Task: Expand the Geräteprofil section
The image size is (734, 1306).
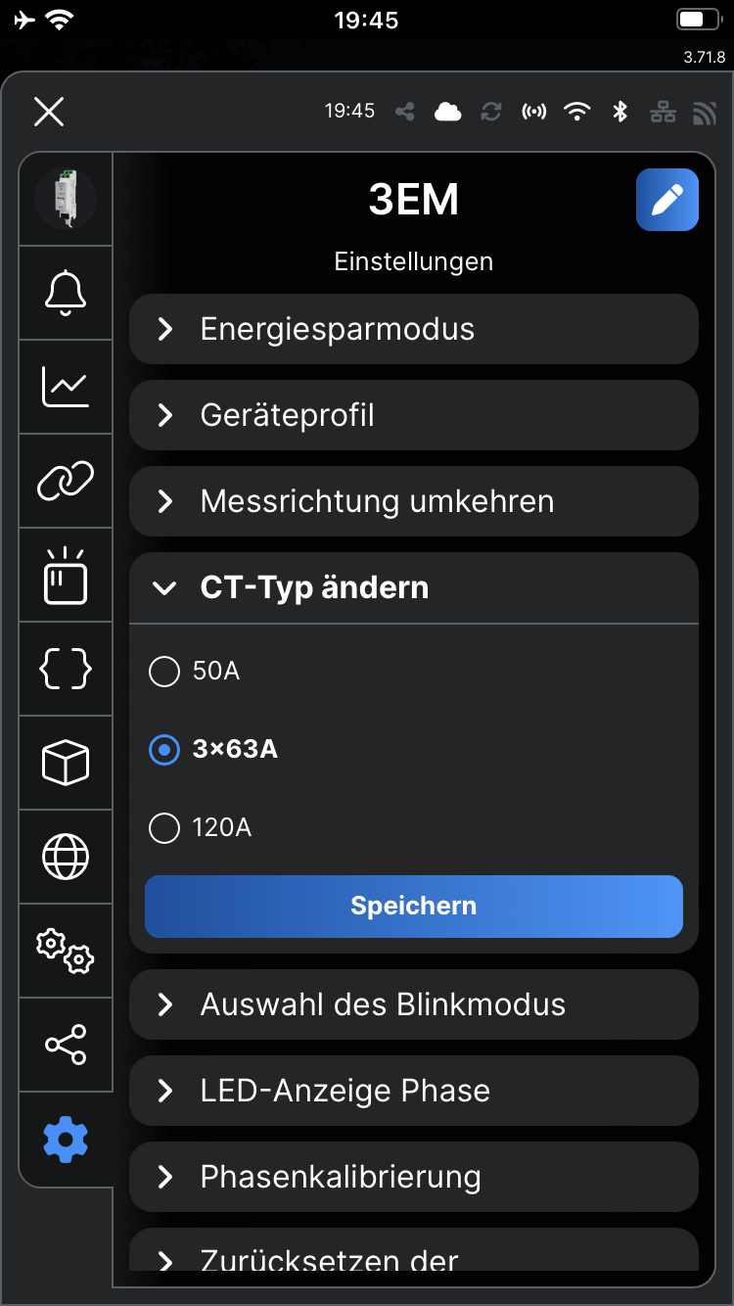Action: pyautogui.click(x=413, y=415)
